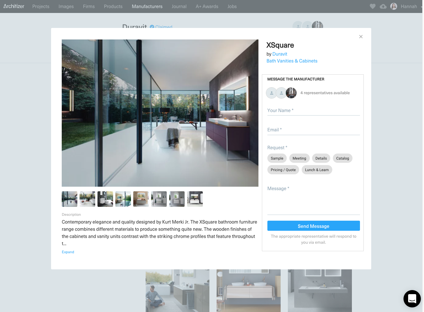The image size is (424, 312).
Task: Toggle the Pricing / Quote chip
Action: tap(283, 170)
